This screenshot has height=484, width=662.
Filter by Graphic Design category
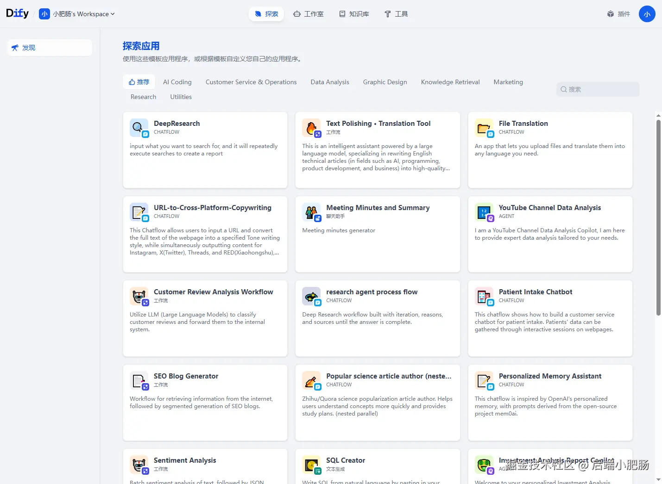point(385,82)
